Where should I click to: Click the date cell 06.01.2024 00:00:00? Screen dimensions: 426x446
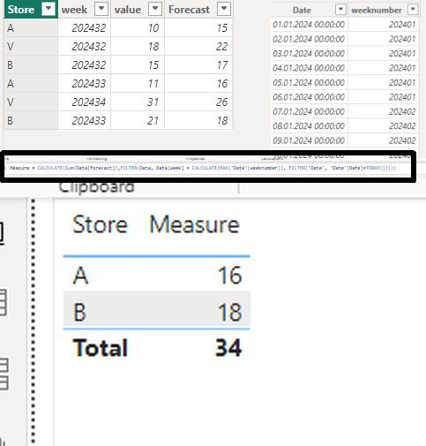309,97
